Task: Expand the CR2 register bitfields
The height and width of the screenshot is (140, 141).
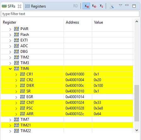Action: tap(16, 80)
